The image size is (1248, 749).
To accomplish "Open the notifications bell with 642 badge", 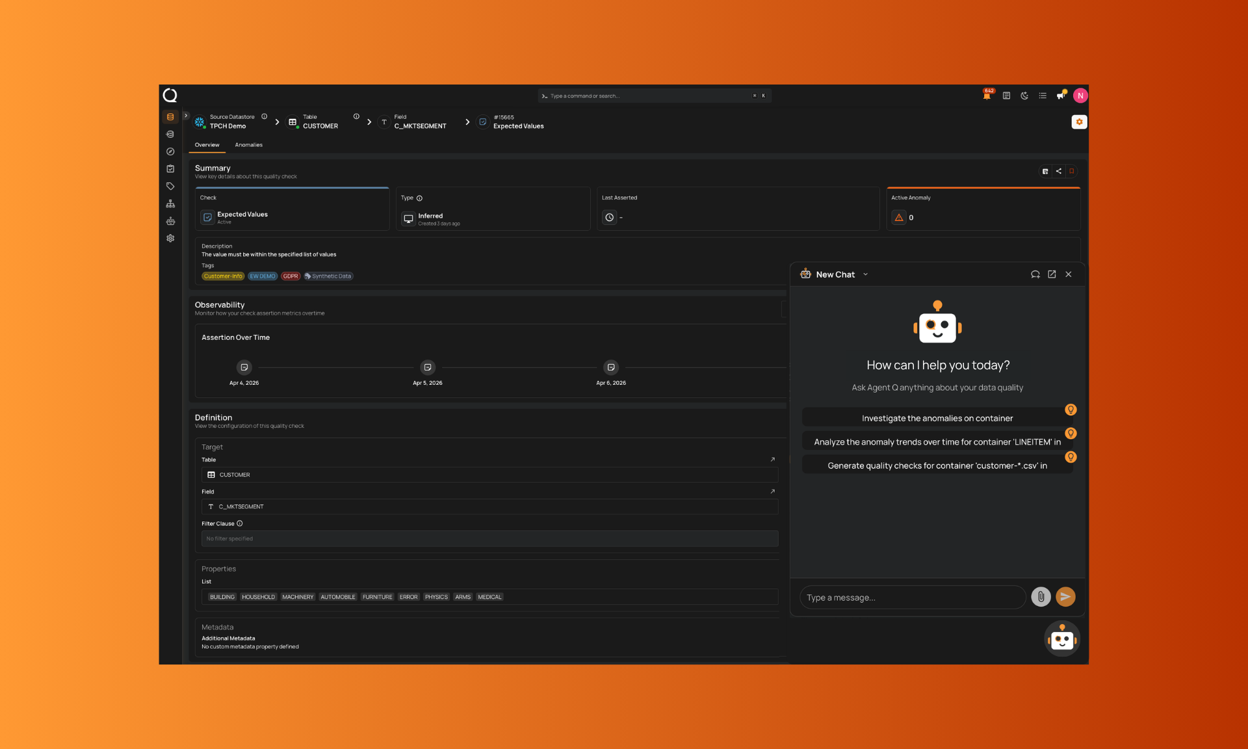I will tap(987, 96).
